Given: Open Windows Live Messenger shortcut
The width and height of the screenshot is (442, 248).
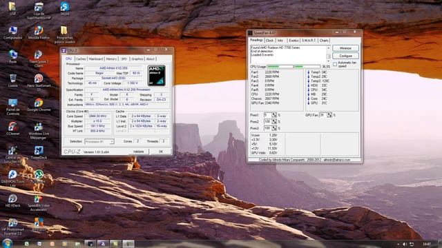Looking at the screenshot, I should coord(39,131).
